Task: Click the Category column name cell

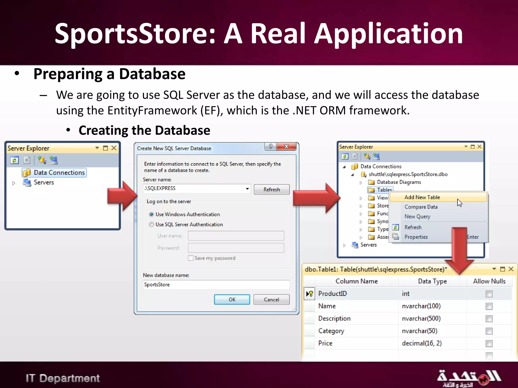Action: point(357,331)
